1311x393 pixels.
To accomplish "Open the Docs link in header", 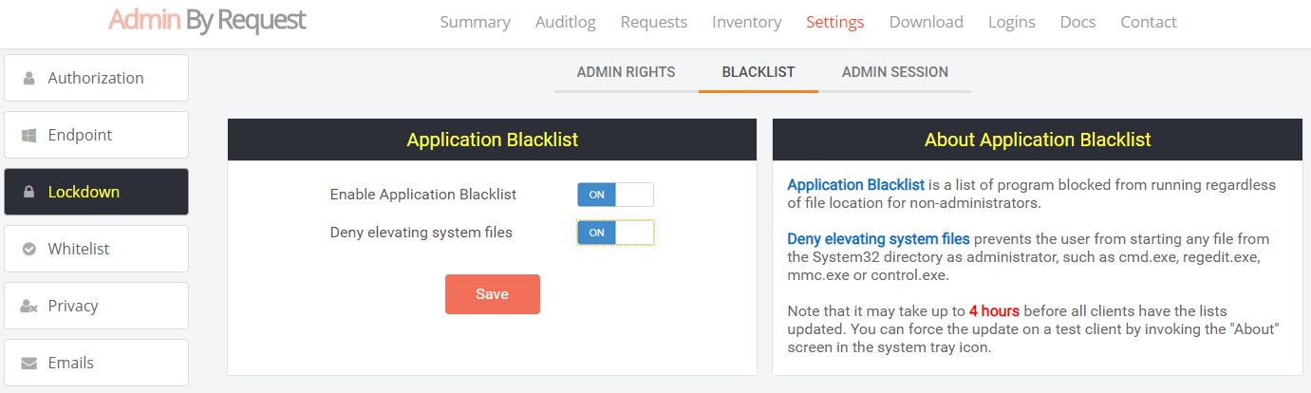I will pos(1077,22).
